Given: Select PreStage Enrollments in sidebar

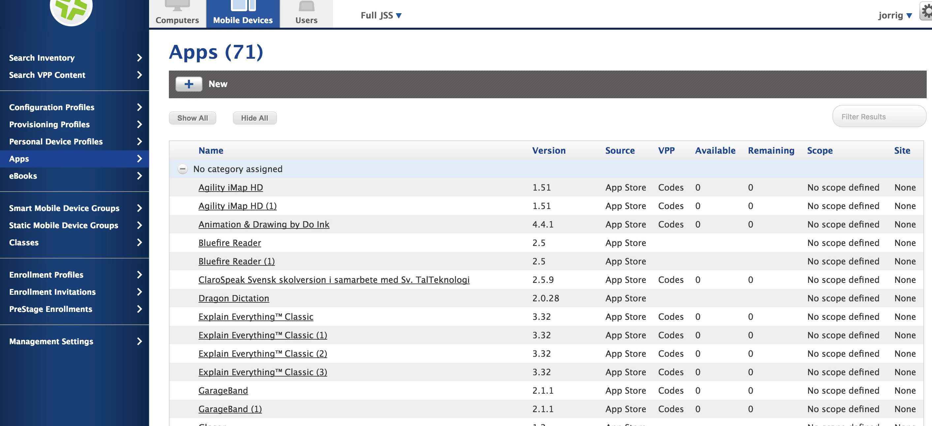Looking at the screenshot, I should 51,309.
